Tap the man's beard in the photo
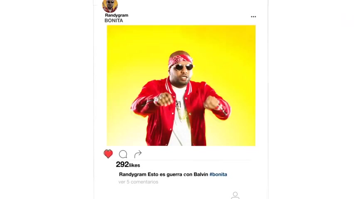 181,80
